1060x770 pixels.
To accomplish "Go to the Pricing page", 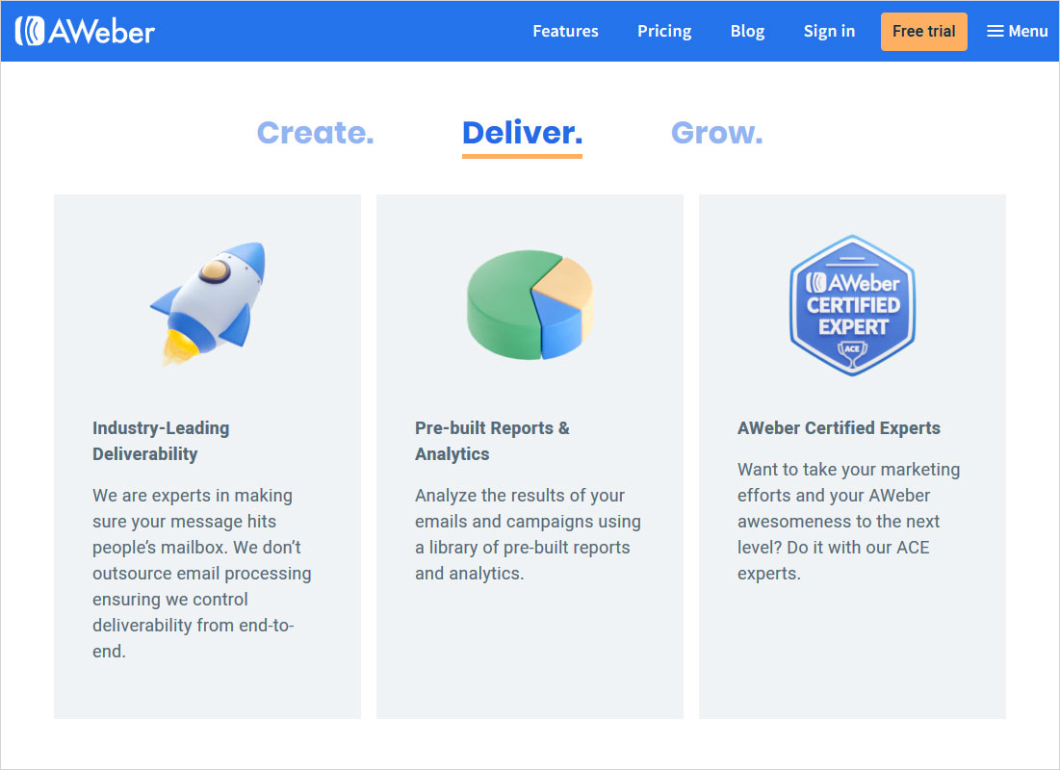I will pos(664,32).
